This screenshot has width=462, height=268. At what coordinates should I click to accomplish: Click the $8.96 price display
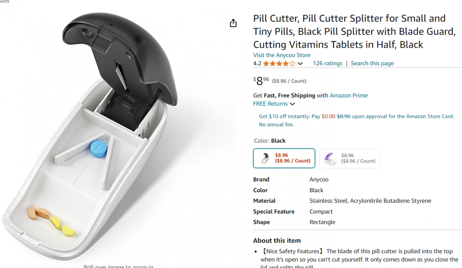point(261,81)
